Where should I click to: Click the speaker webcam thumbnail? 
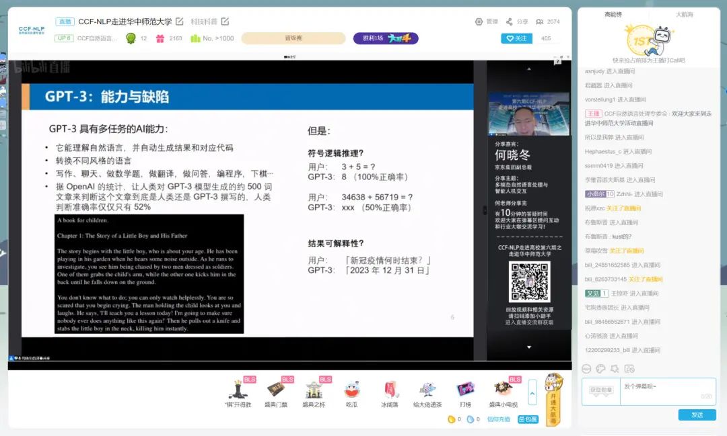[529, 114]
